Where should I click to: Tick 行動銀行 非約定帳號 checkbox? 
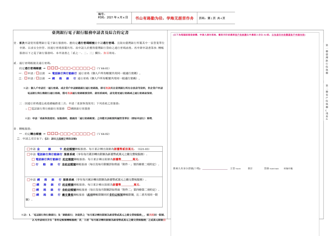33,164
